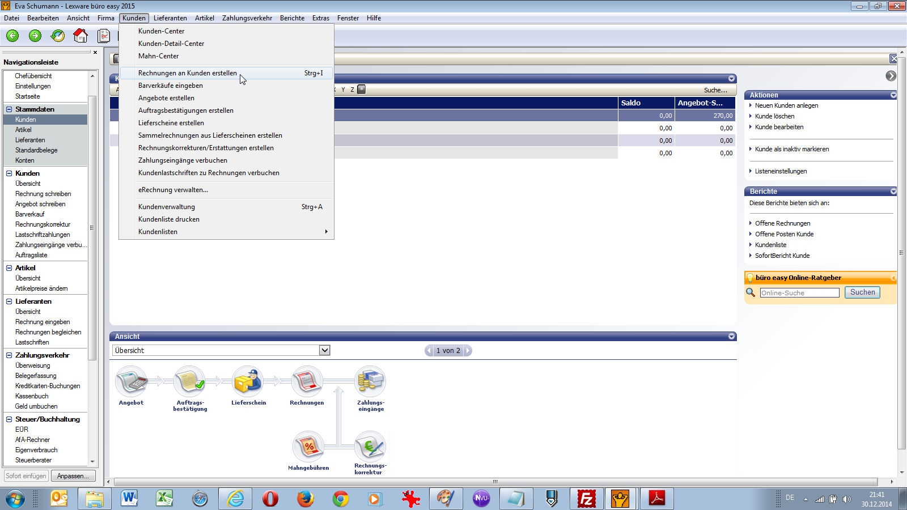Collapse the Stammdaten section
907x510 pixels.
click(9, 109)
